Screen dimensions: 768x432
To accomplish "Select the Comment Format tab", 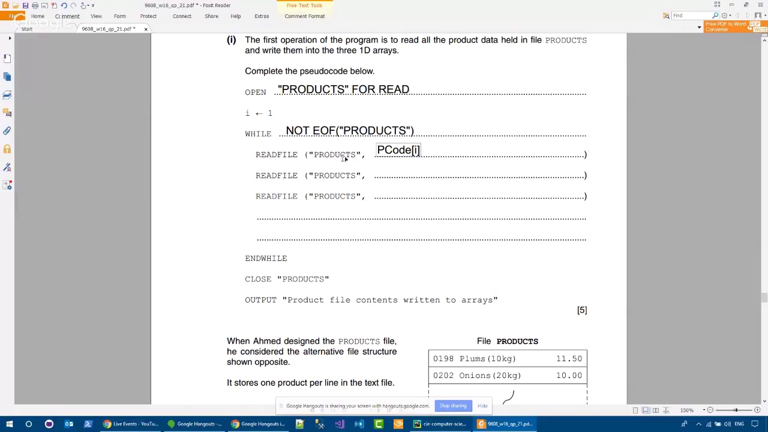I will click(x=305, y=16).
